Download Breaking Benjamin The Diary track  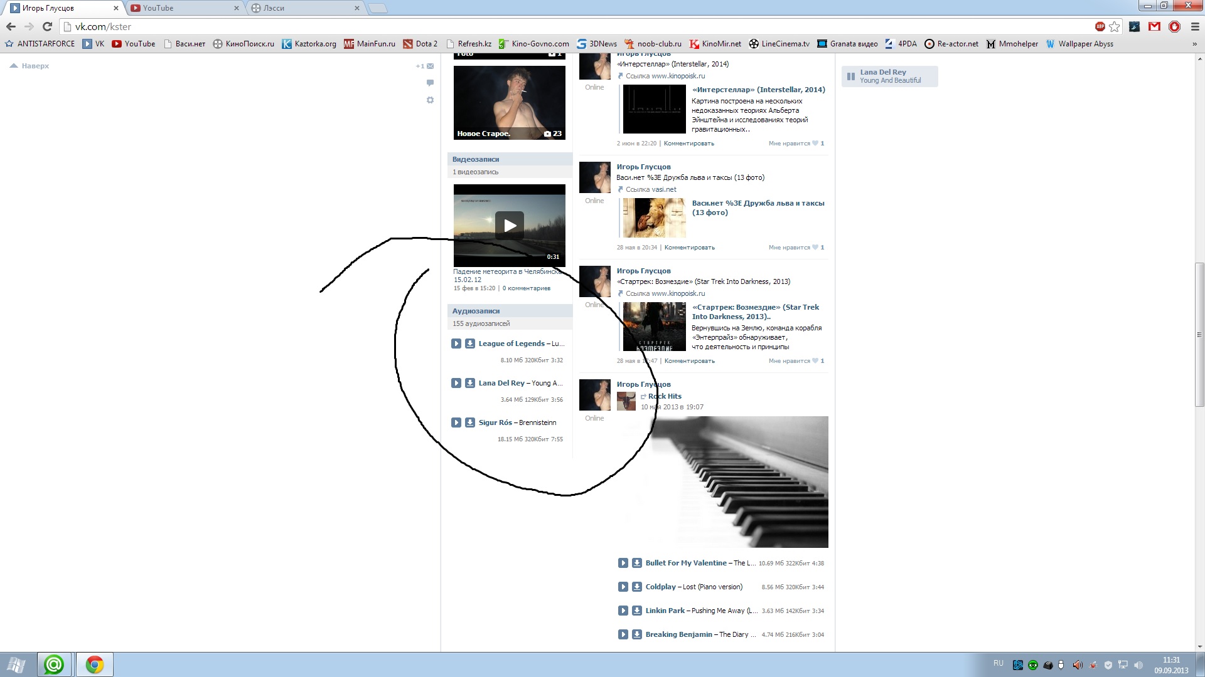[x=636, y=634]
